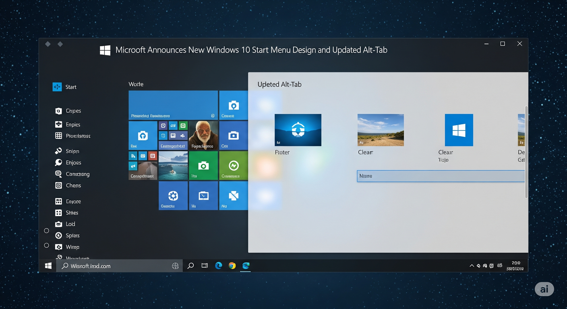The image size is (567, 309).
Task: Open the underlined Edge icon right of Chrome
Action: pyautogui.click(x=246, y=266)
